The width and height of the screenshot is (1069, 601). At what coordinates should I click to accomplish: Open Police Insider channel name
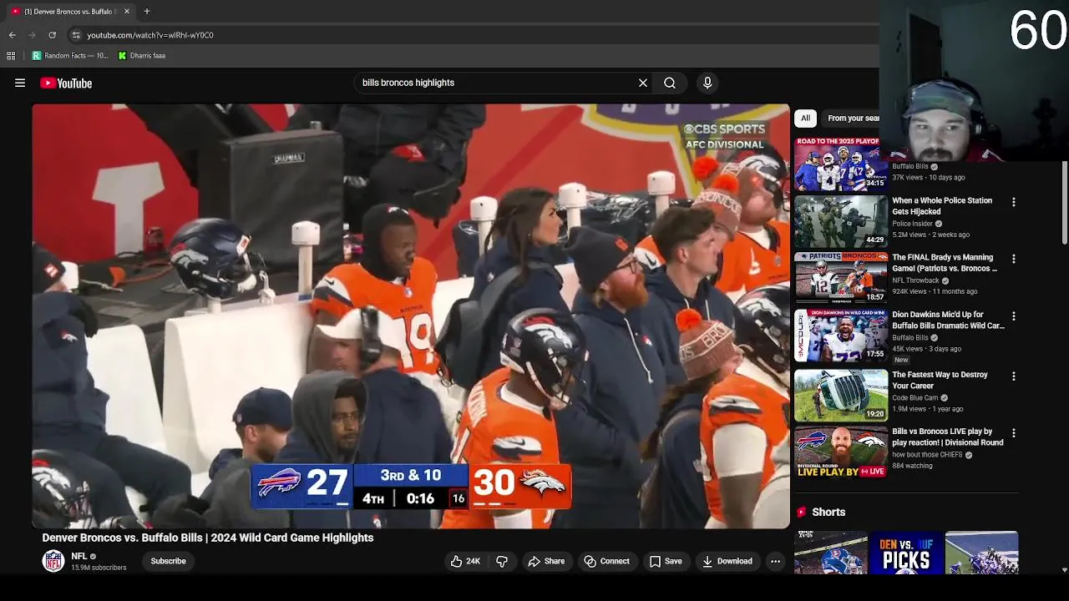913,224
